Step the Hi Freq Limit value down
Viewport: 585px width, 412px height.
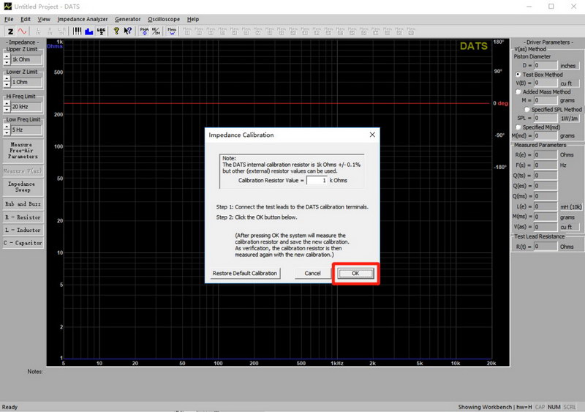[x=7, y=110]
